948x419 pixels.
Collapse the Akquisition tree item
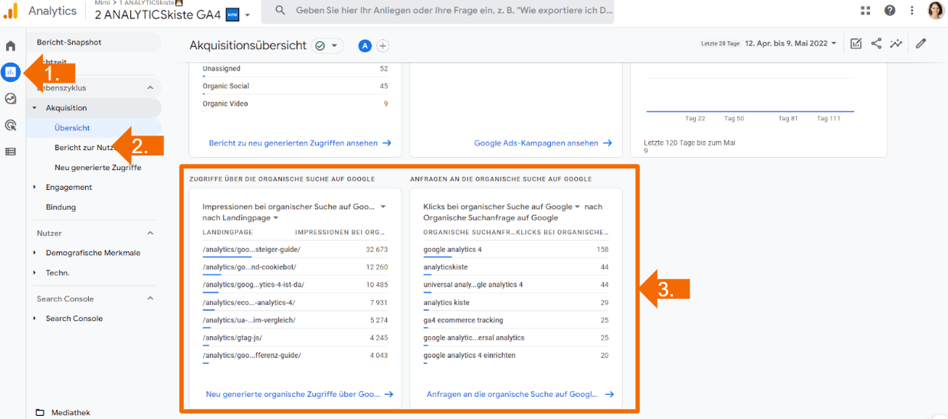point(34,108)
